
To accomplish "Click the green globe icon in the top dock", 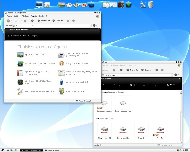I will [129, 5].
